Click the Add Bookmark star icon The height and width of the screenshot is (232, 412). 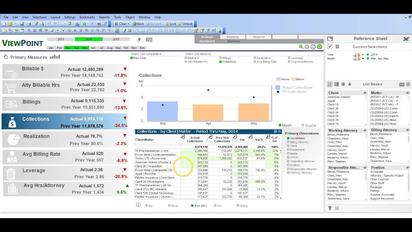coord(84,24)
